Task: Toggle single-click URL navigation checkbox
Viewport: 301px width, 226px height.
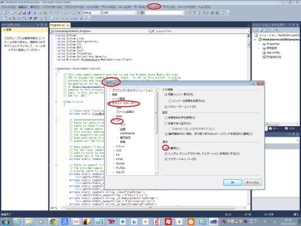Action: pos(166,154)
